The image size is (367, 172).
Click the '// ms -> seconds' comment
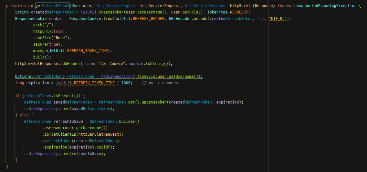click(x=160, y=83)
